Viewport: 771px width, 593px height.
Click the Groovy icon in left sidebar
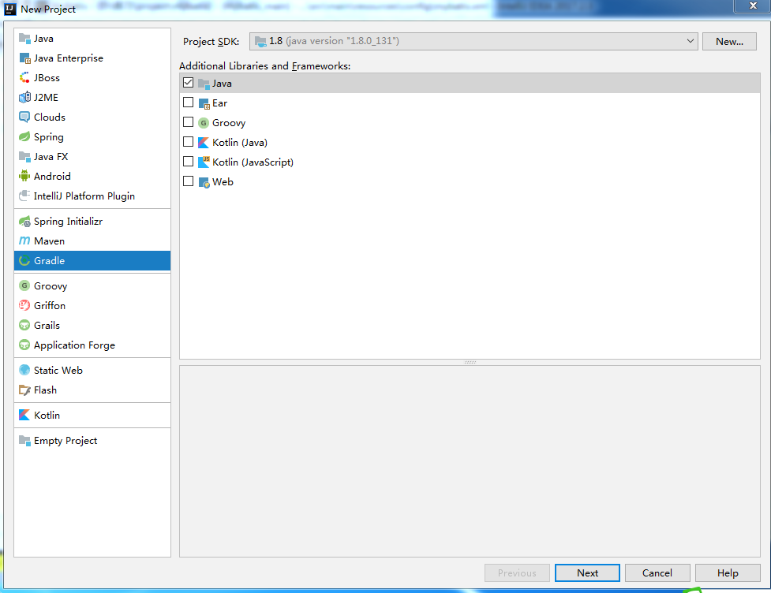(x=24, y=285)
